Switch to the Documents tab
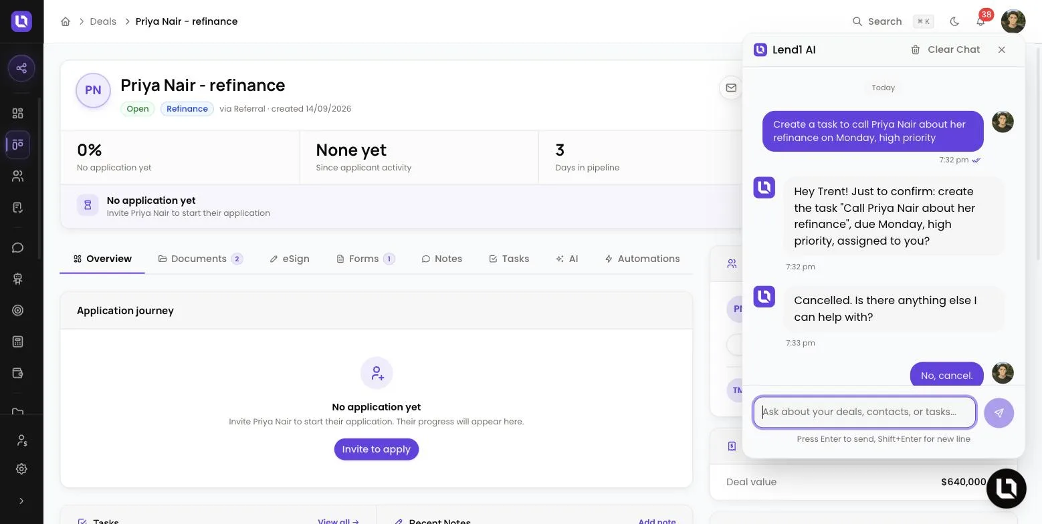 [200, 259]
